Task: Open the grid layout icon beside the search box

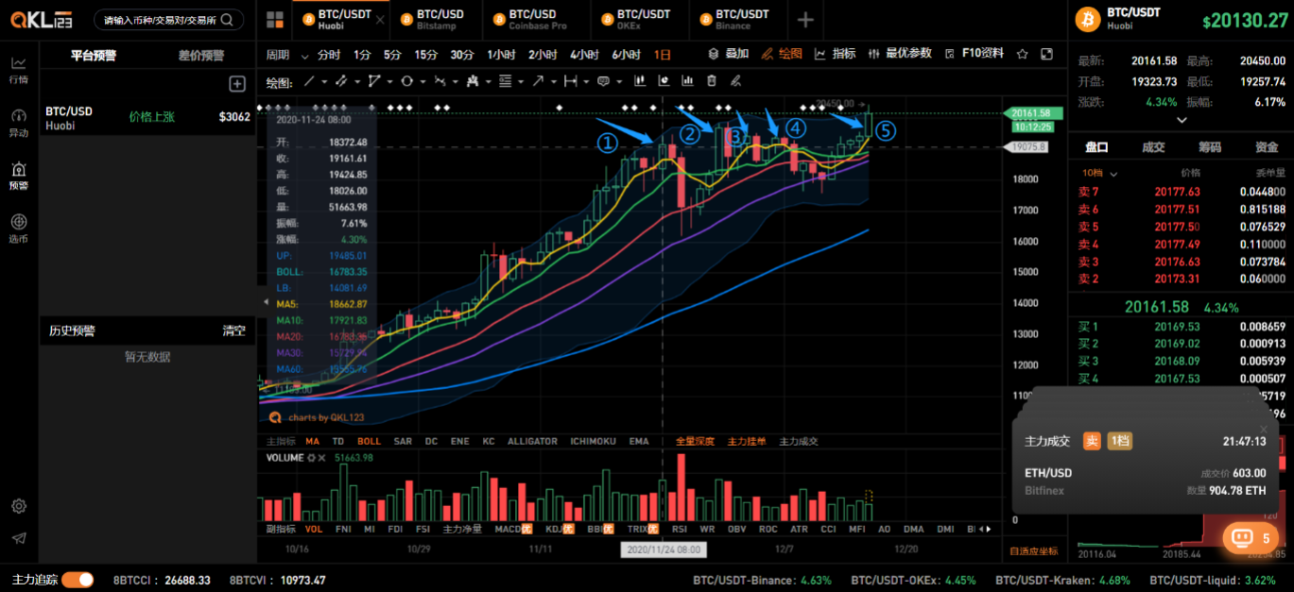Action: (x=275, y=20)
